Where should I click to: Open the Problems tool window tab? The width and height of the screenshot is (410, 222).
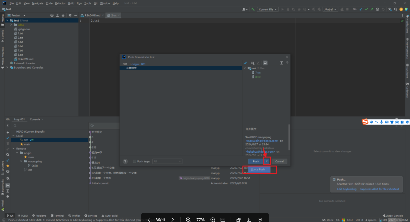tap(39, 216)
